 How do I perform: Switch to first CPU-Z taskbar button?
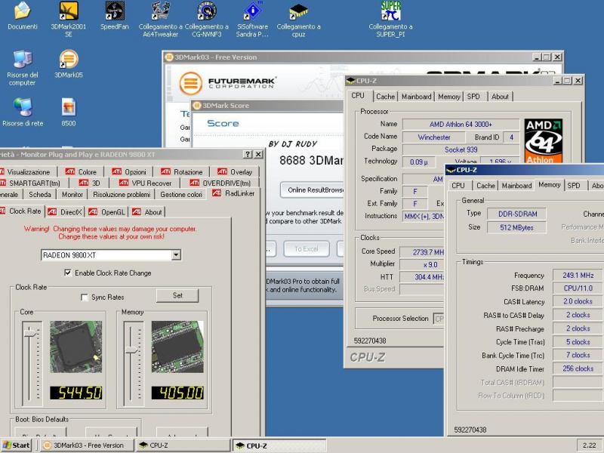click(183, 445)
